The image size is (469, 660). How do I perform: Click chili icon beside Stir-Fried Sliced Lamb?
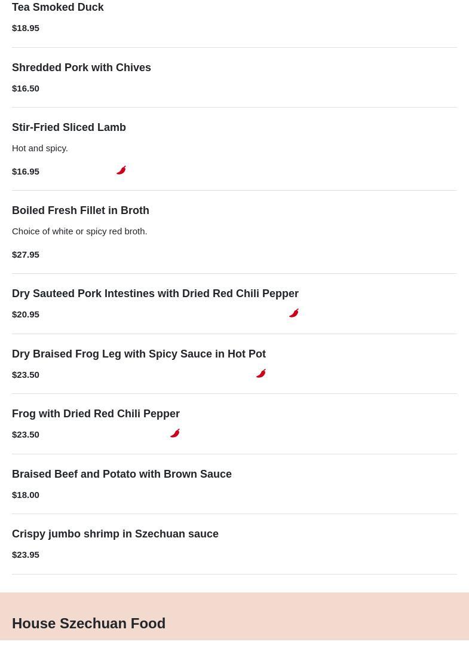point(121,170)
